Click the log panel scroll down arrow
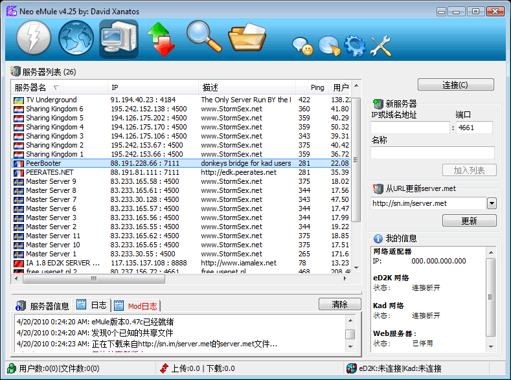This screenshot has height=380, width=511. 350,346
